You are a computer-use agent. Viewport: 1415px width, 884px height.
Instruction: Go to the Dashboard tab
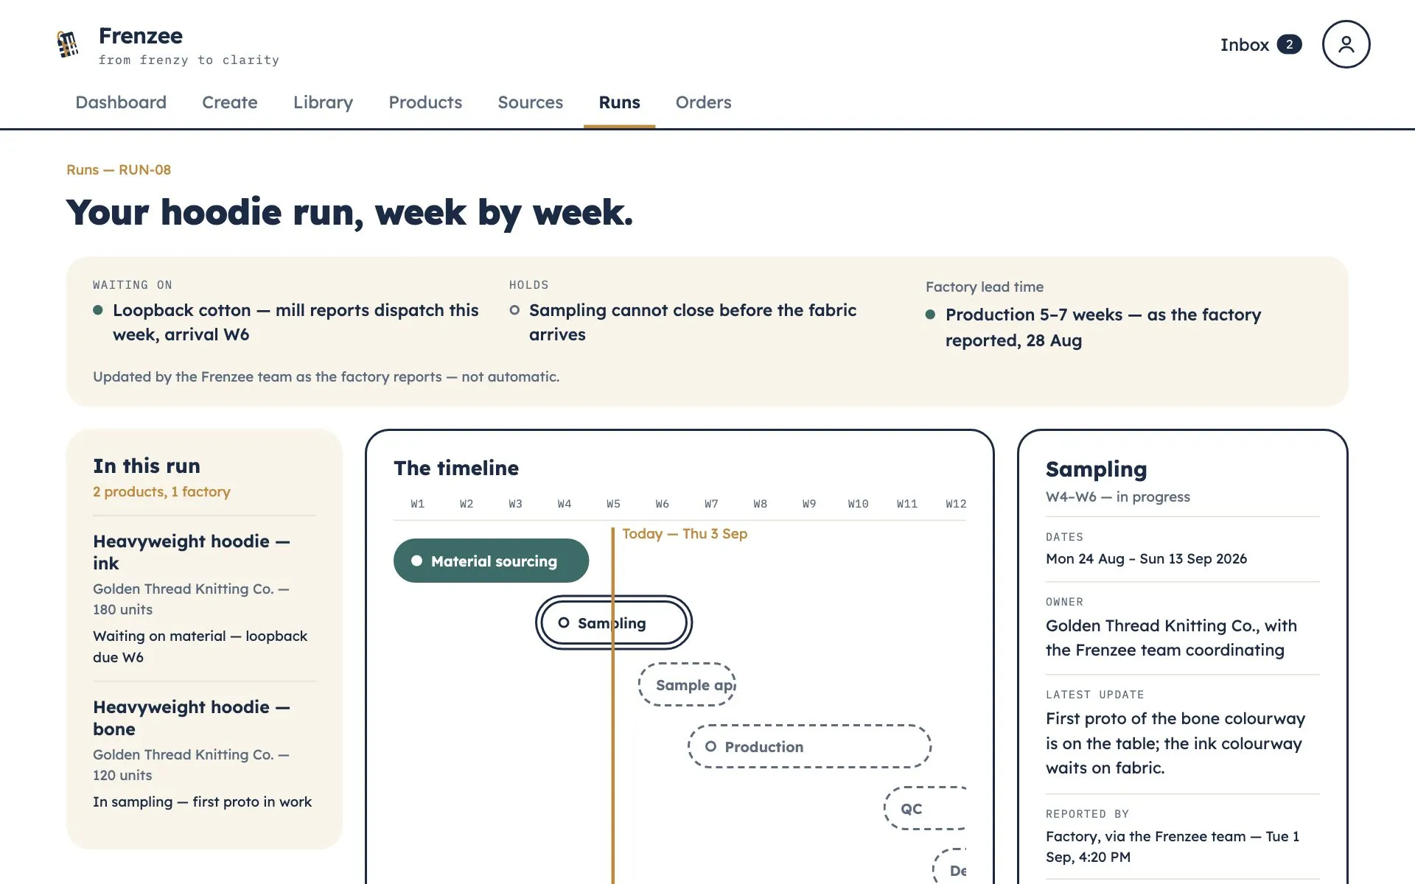pyautogui.click(x=121, y=102)
